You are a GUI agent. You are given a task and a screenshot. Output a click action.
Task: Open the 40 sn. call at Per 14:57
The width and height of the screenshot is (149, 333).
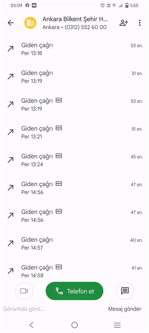pyautogui.click(x=74, y=243)
